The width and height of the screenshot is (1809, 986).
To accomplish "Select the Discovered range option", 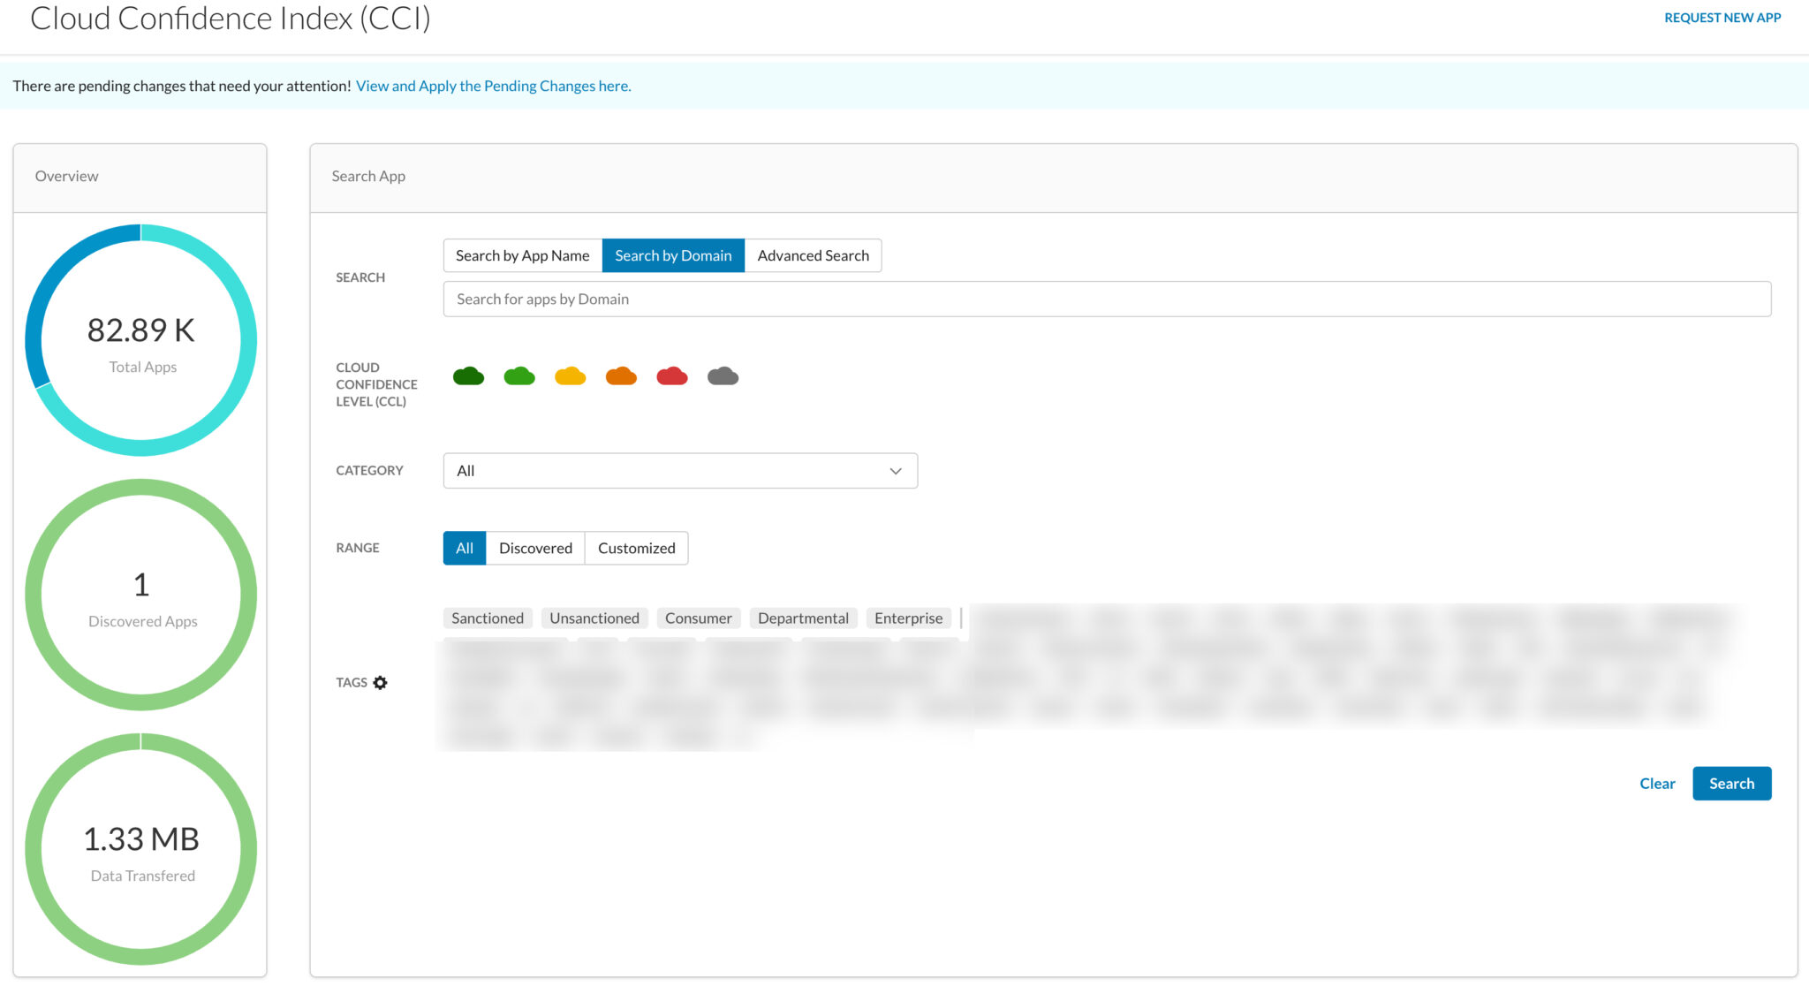I will pyautogui.click(x=535, y=548).
